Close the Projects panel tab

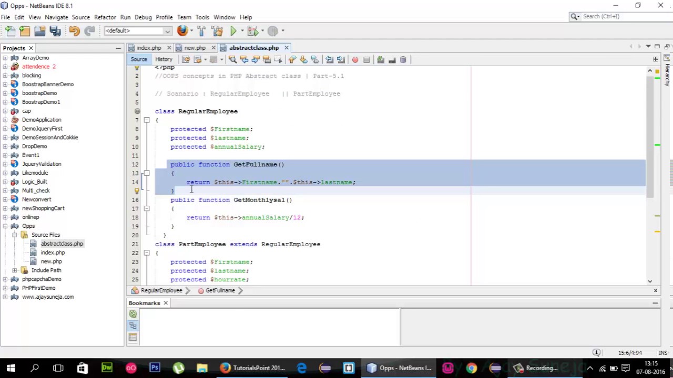[x=31, y=48]
